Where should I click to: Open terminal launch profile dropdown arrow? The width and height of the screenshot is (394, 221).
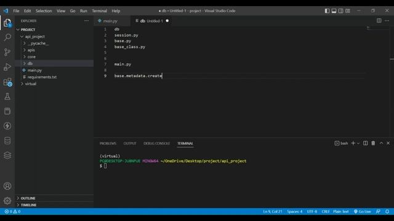click(358, 143)
